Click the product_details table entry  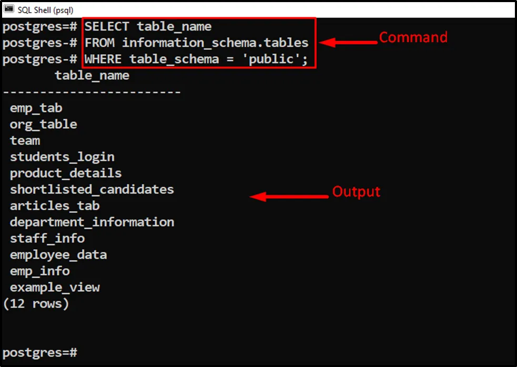click(66, 173)
